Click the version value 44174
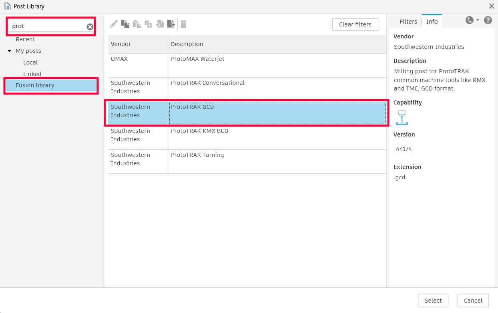Screen dimensions: 498x313 [404, 149]
